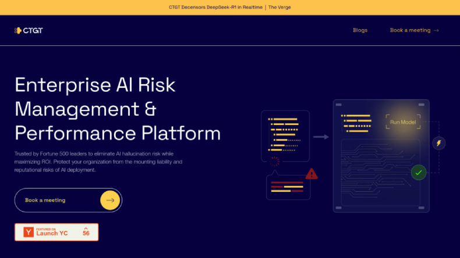Click the arrow beside header Book a meeting
The image size is (460, 258).
(x=436, y=30)
